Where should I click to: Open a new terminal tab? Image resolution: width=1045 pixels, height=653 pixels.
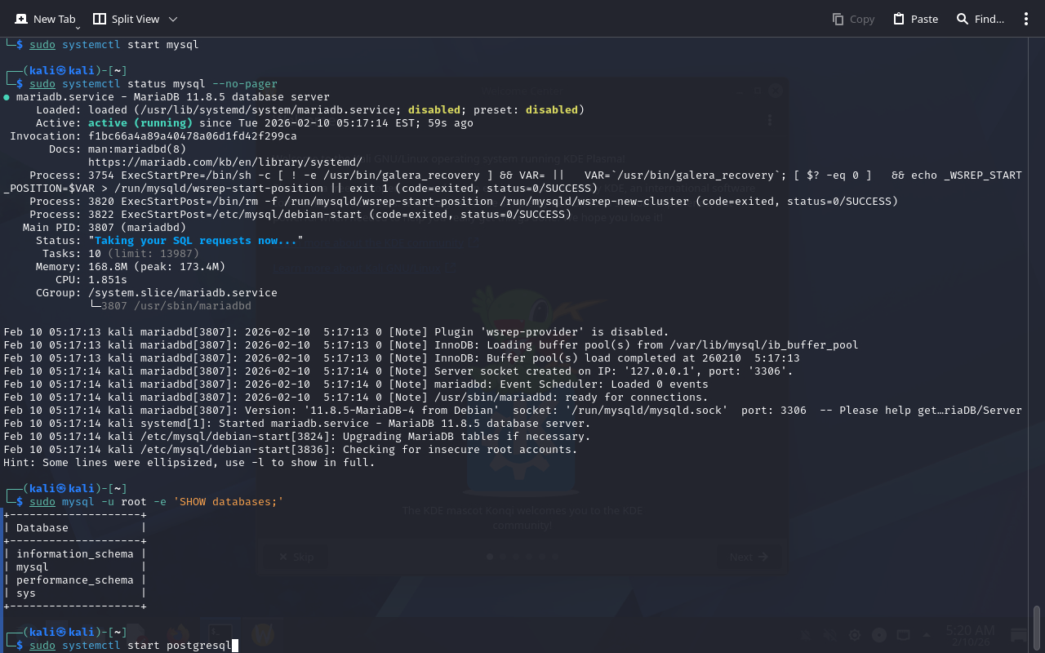point(46,19)
